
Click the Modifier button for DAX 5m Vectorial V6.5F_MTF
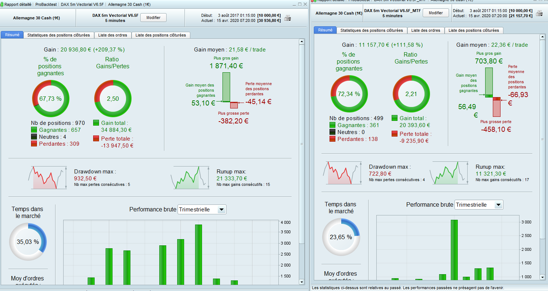click(436, 13)
